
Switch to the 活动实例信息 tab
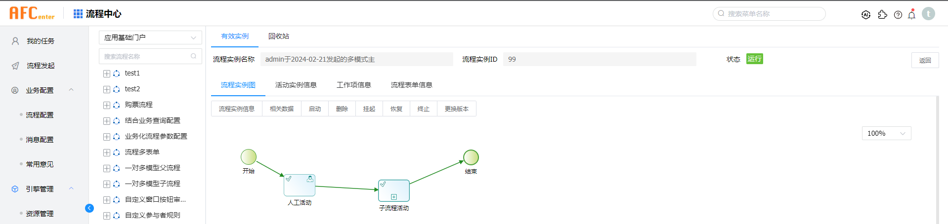296,85
